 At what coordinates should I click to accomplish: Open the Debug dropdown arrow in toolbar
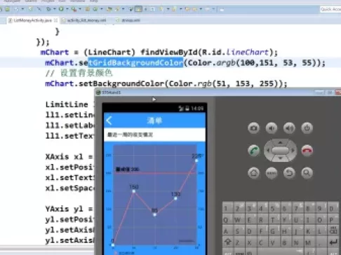coord(54,9)
